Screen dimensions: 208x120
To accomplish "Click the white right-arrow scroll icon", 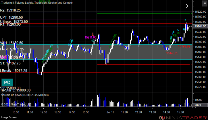I will 186,6.
